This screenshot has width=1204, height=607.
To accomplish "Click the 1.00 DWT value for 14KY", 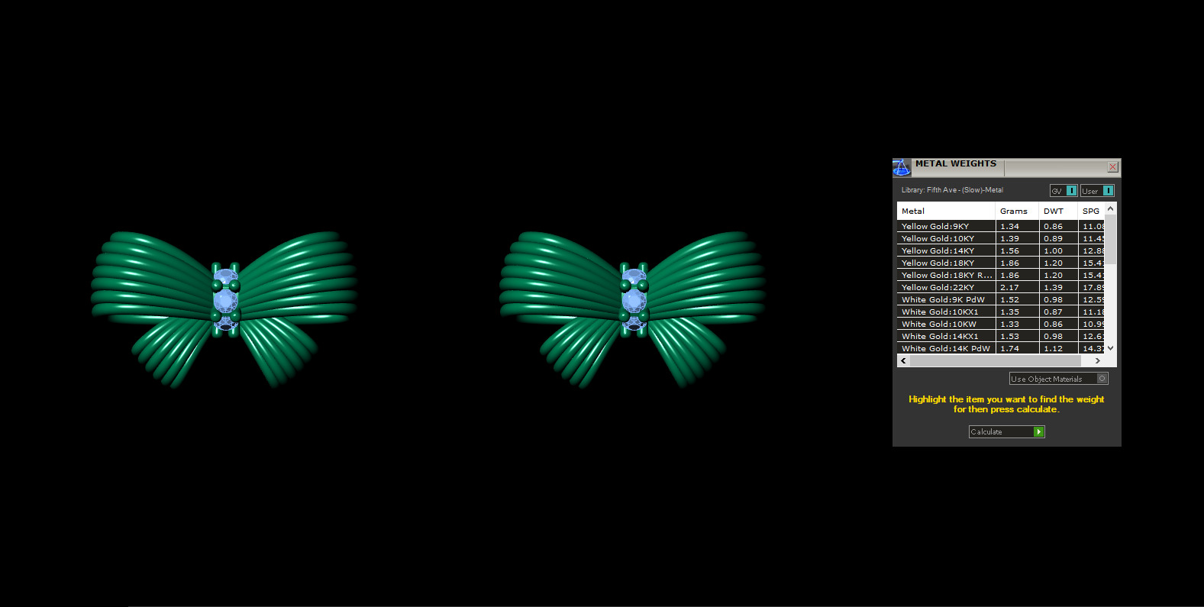I will pyautogui.click(x=1053, y=250).
